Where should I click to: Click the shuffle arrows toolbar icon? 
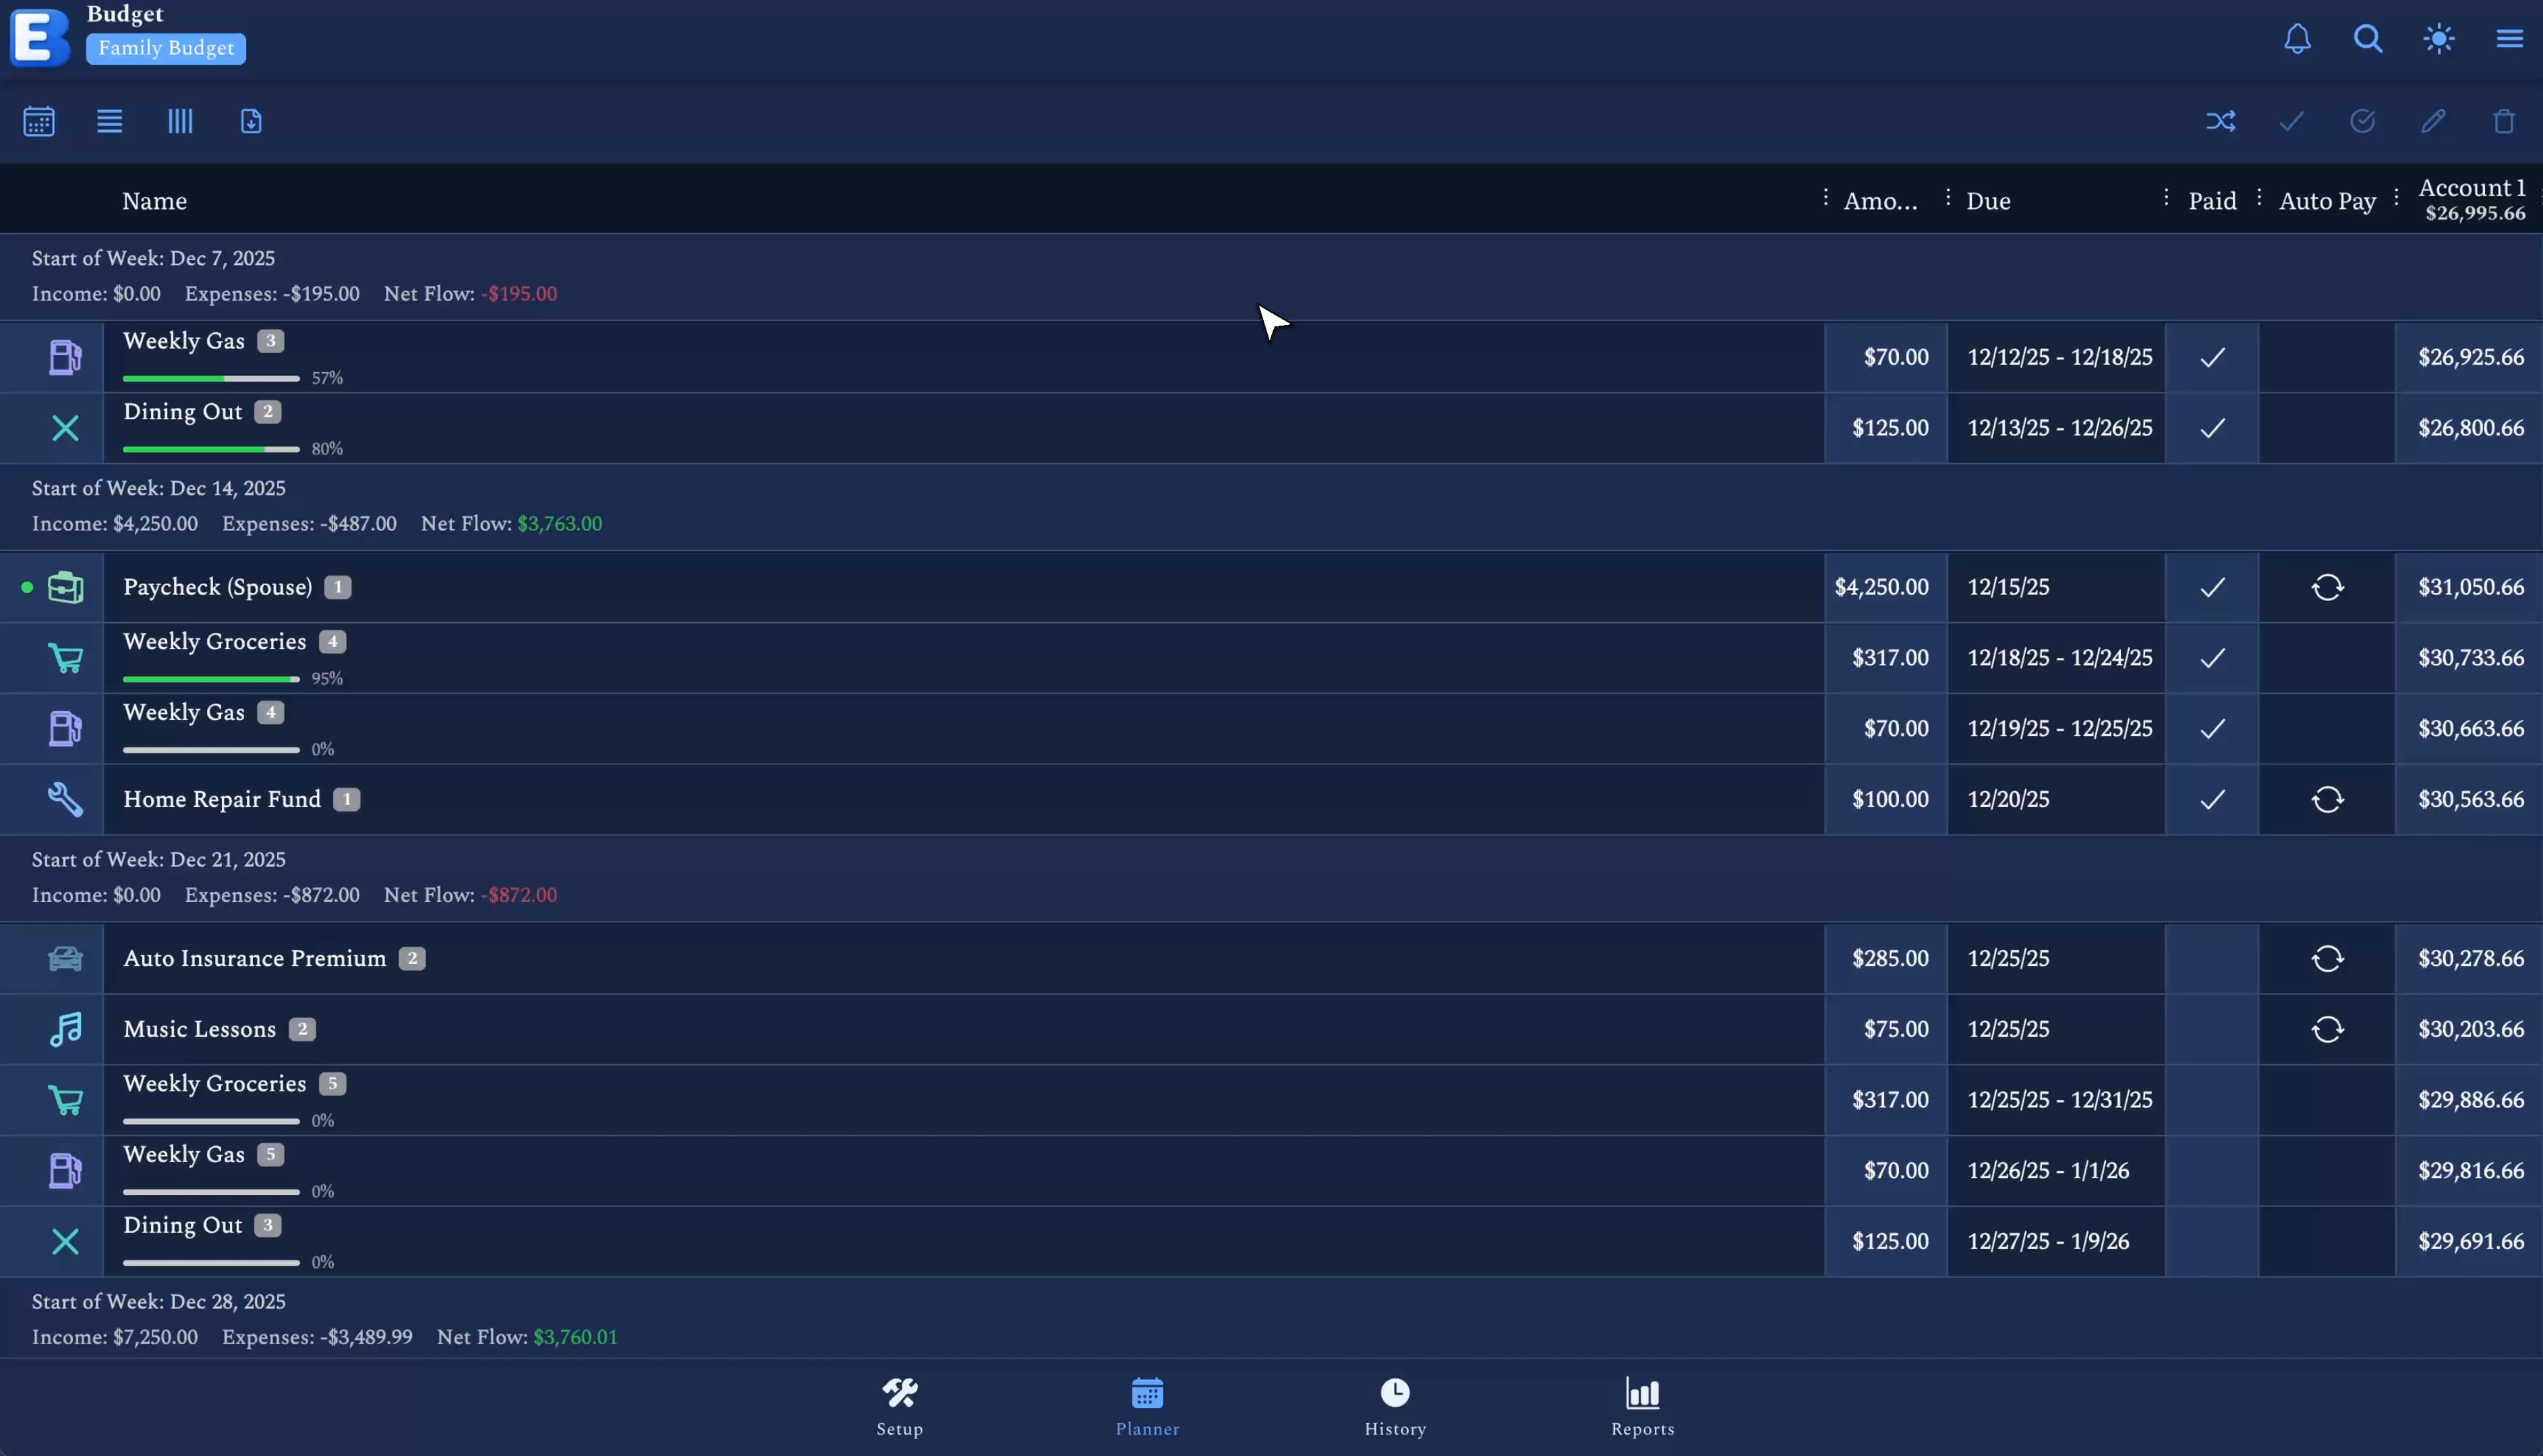click(x=2220, y=121)
